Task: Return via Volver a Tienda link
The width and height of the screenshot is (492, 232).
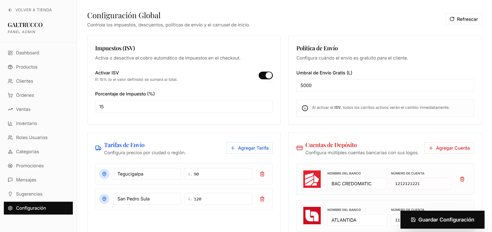Action: coord(30,10)
